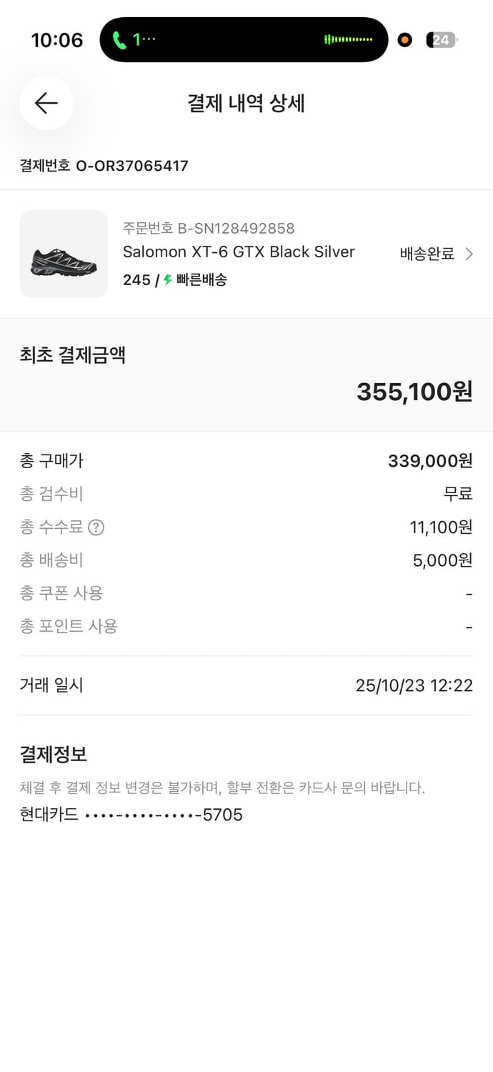This screenshot has width=493, height=1072.
Task: Tap the 결제 내역 상세 header title
Action: pyautogui.click(x=246, y=103)
